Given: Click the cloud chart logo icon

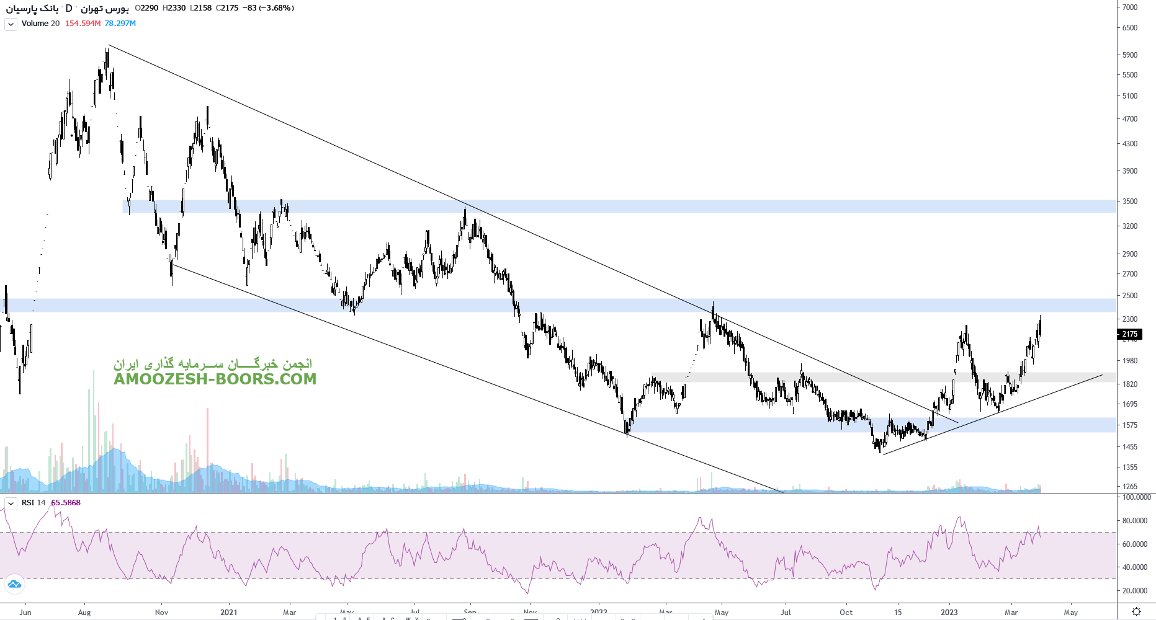Looking at the screenshot, I should [x=14, y=584].
